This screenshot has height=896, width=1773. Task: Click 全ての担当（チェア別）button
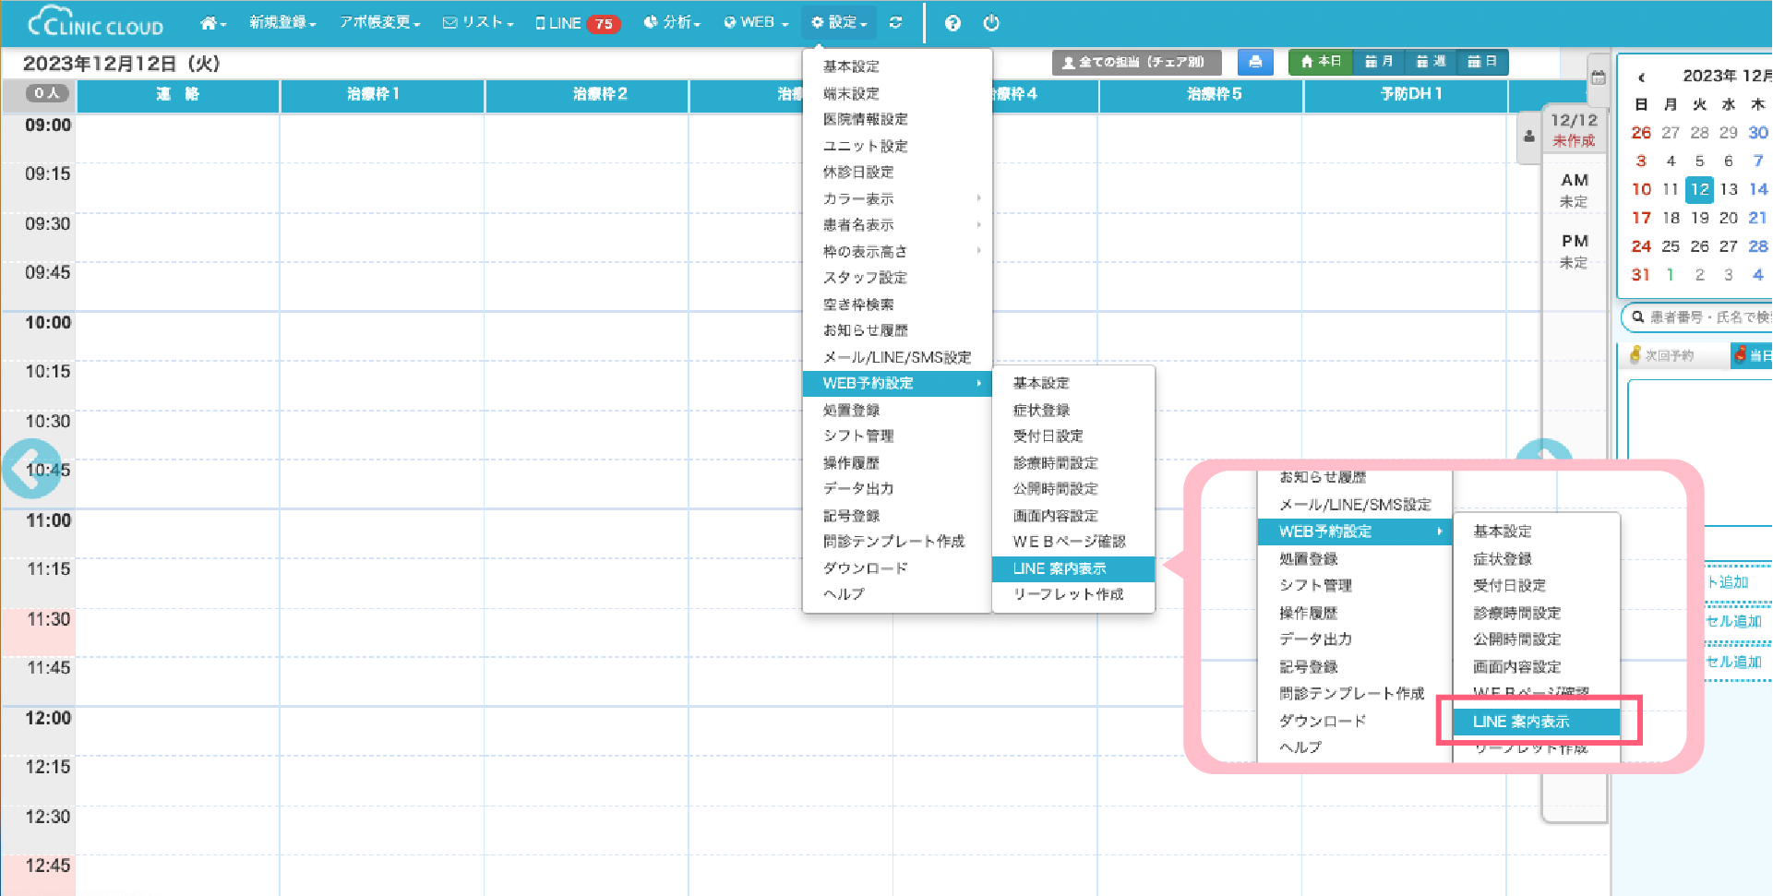click(x=1135, y=62)
